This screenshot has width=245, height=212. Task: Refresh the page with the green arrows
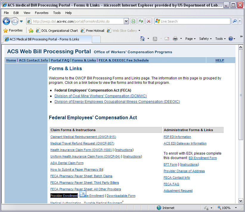coord(141,21)
